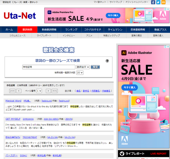Open アニメ submenu item
170x159 pixels.
89,36
